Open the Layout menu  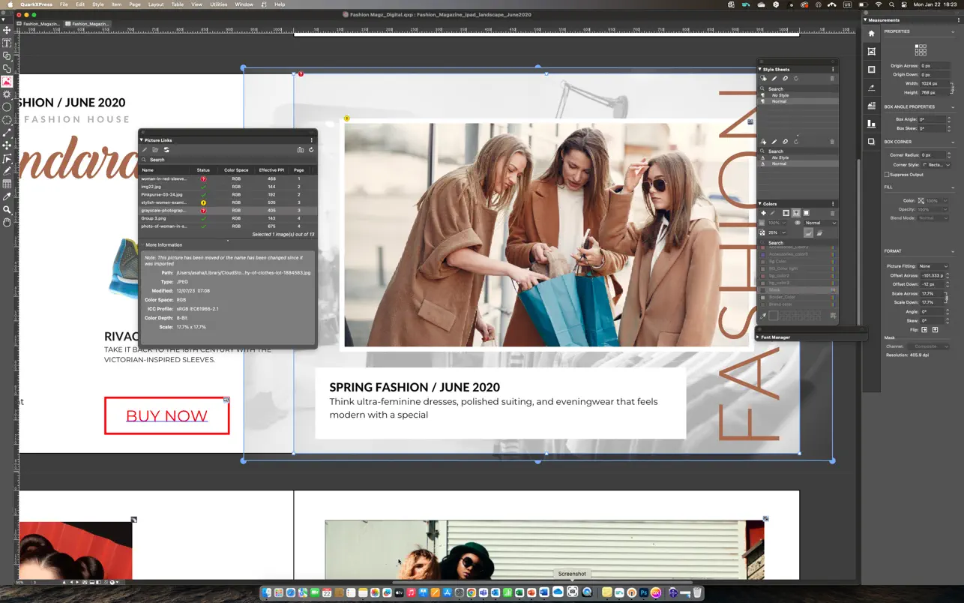click(156, 4)
